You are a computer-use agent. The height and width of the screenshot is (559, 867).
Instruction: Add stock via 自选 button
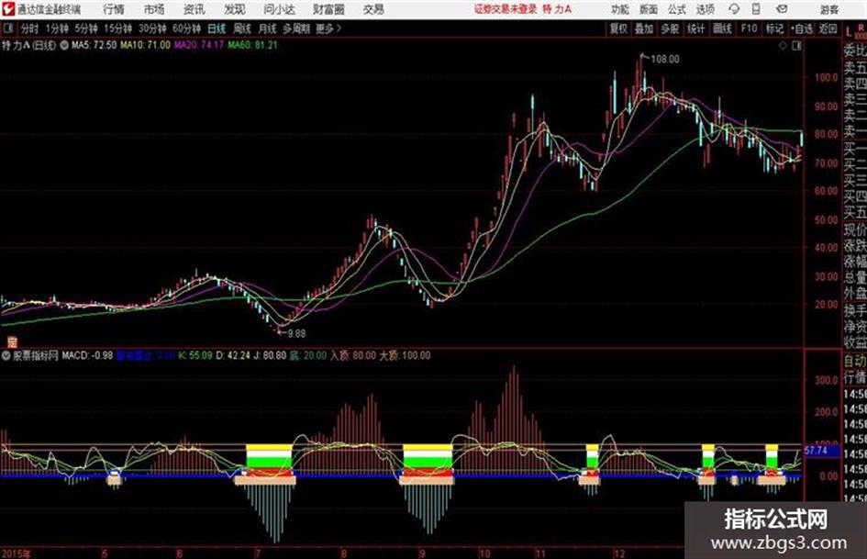coord(801,28)
